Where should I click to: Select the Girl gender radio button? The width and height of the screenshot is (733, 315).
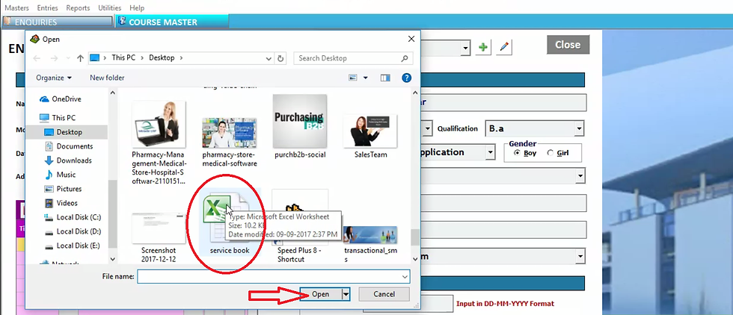(550, 153)
